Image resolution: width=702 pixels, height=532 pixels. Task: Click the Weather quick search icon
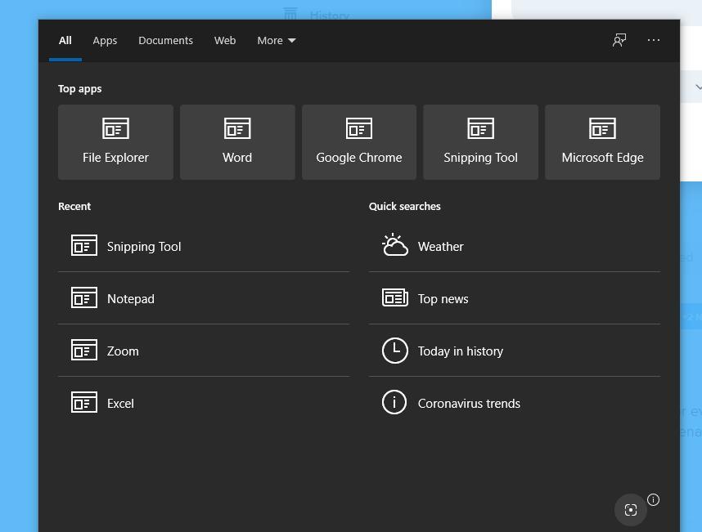pyautogui.click(x=395, y=246)
